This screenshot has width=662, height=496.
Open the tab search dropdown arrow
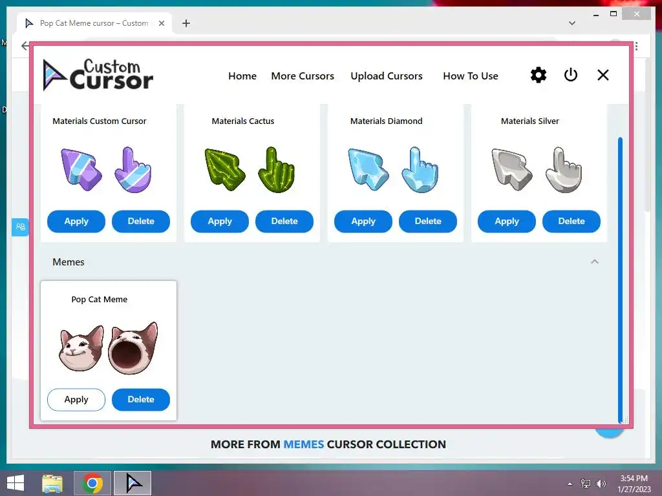click(572, 23)
